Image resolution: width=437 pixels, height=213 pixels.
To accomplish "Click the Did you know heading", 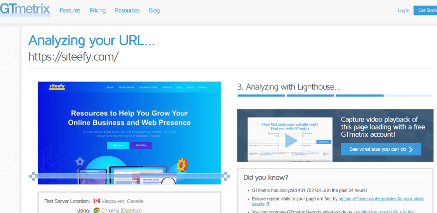I will pos(266,177).
